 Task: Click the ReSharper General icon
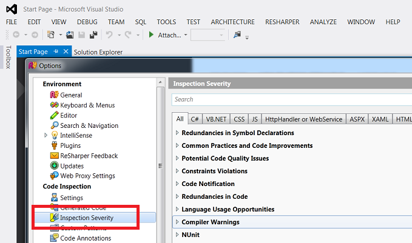click(x=54, y=95)
